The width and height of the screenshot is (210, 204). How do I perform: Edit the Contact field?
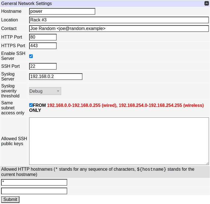click(x=119, y=29)
